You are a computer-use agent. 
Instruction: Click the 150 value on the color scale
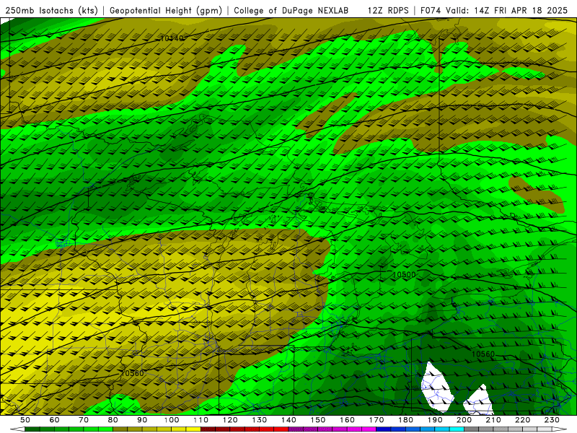tap(318, 420)
